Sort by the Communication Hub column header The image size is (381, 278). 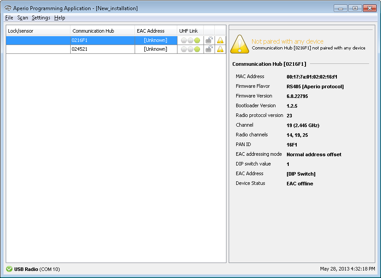(x=102, y=31)
